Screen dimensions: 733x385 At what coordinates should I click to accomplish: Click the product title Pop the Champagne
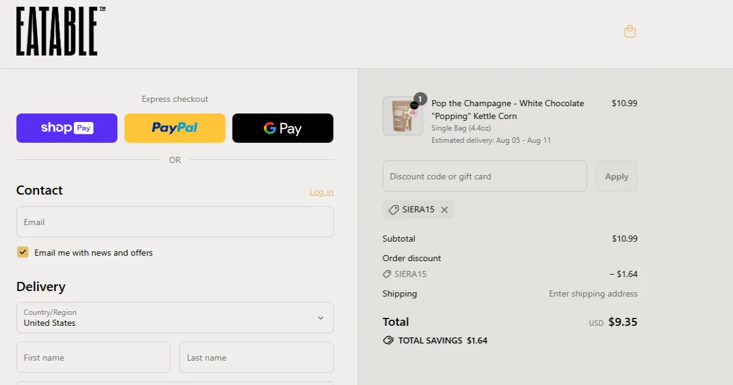[x=508, y=109]
